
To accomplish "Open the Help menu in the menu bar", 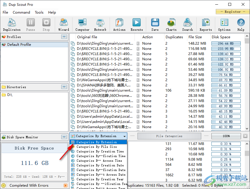I will [52, 12].
